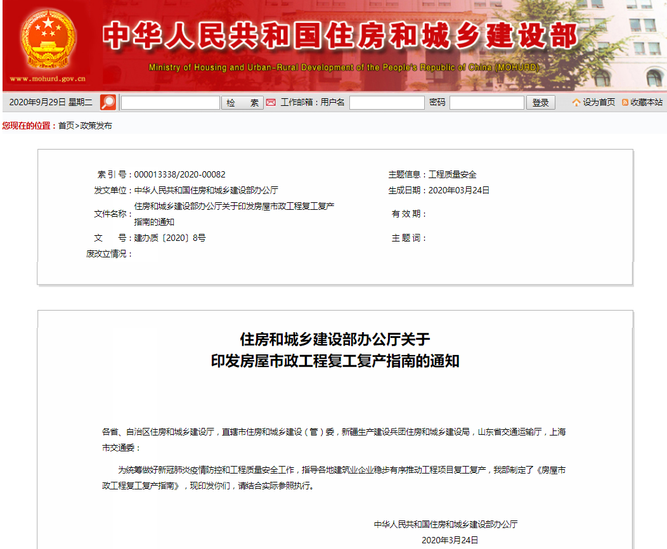The height and width of the screenshot is (549, 667).
Task: Focus the search text input field
Action: [170, 103]
